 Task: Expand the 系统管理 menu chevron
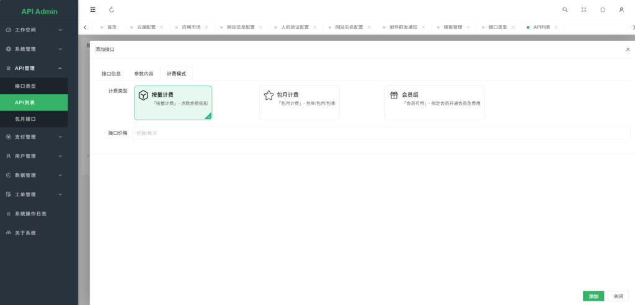coord(60,49)
